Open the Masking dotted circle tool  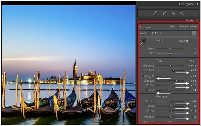[182, 13]
